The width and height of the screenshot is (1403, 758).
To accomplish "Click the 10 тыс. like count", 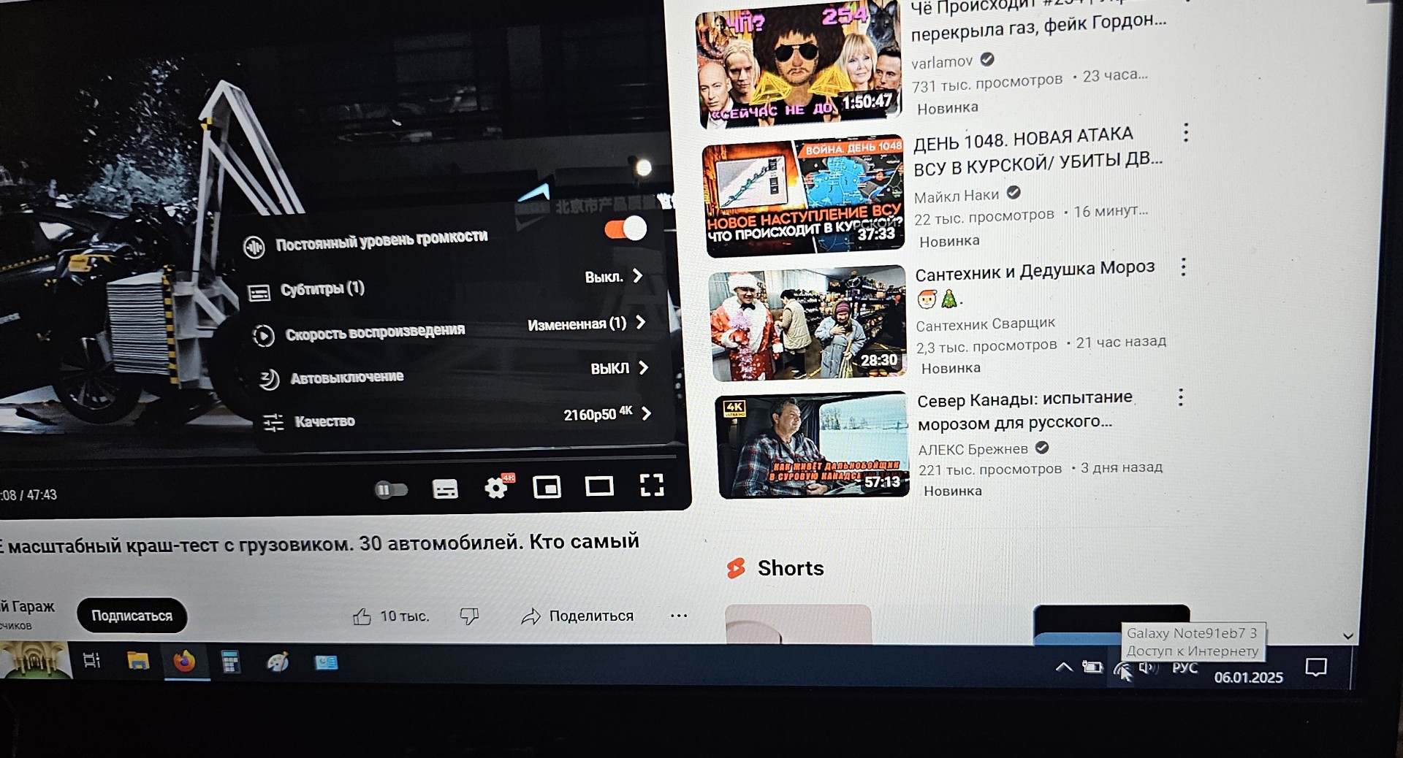I will tap(405, 616).
